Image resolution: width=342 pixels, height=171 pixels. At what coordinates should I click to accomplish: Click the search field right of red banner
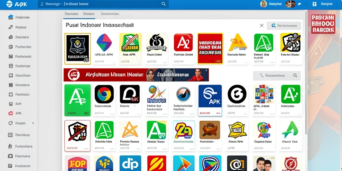pyautogui.click(x=277, y=75)
